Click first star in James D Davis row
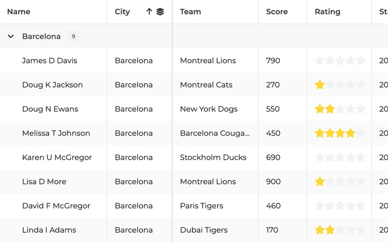Viewport: 388px width, 242px height. pos(320,60)
